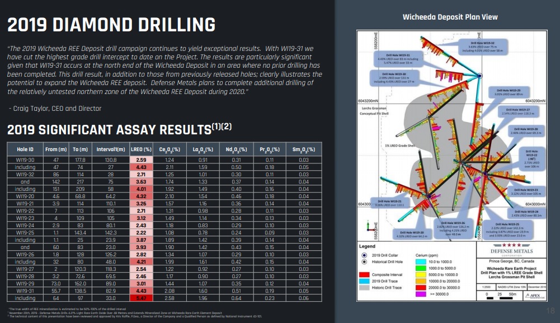Click the 'Interval1(m)' column header
The height and width of the screenshot is (323, 560).
pos(111,149)
